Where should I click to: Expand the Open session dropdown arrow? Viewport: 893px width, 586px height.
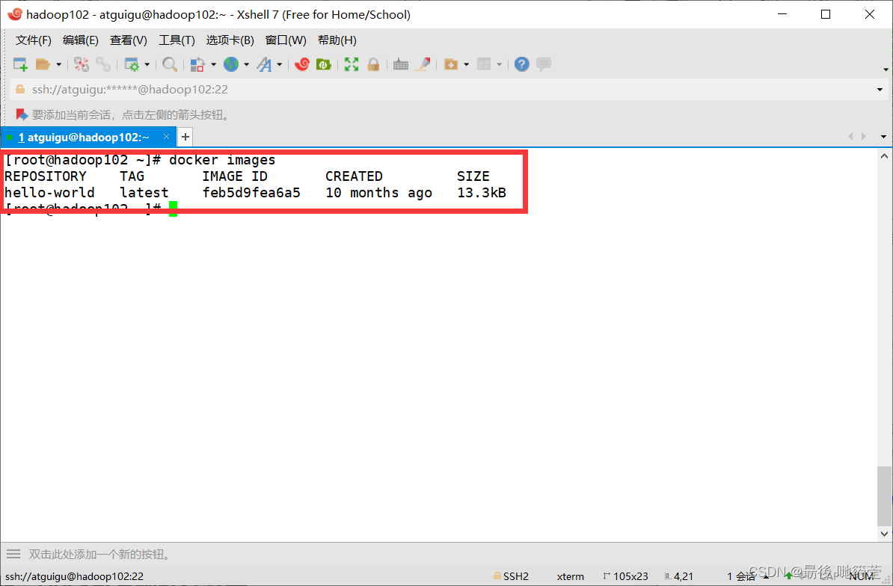click(58, 65)
